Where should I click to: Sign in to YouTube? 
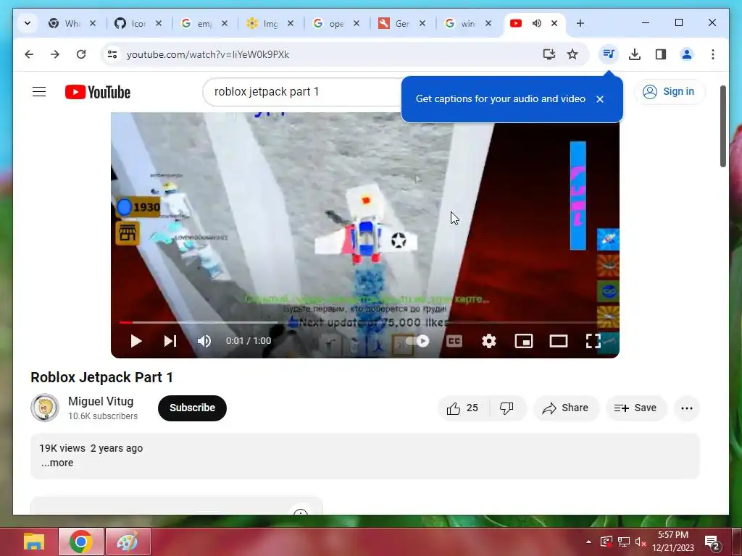click(x=669, y=92)
